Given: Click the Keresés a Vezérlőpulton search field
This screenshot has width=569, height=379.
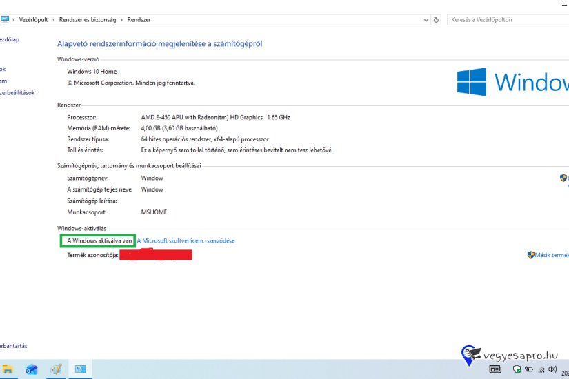Looking at the screenshot, I should click(x=507, y=20).
